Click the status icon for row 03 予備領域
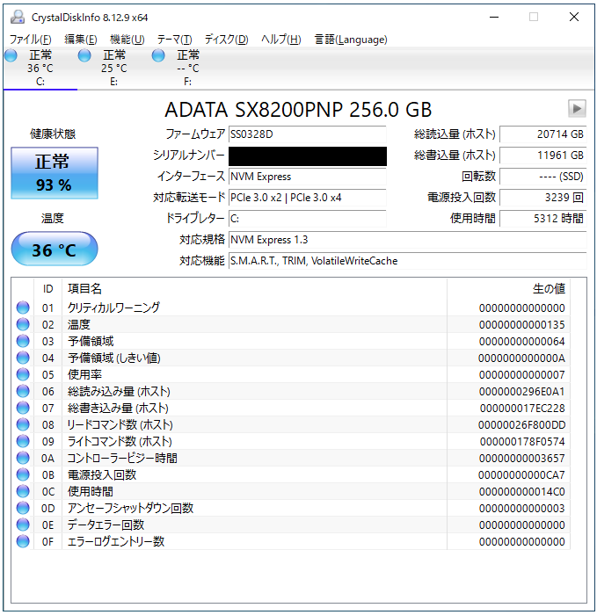 click(x=23, y=341)
